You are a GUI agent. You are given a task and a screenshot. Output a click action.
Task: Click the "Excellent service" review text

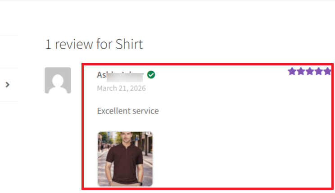(128, 110)
